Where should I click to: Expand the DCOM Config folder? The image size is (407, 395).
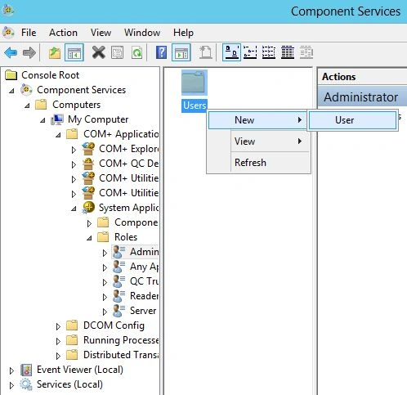click(58, 326)
